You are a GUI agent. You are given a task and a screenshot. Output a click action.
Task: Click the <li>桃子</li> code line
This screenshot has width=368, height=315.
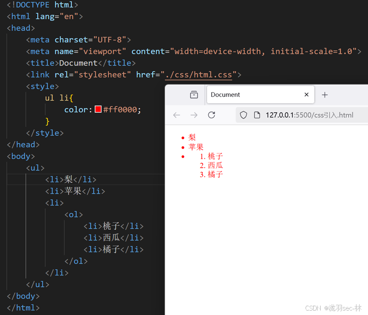pos(114,226)
